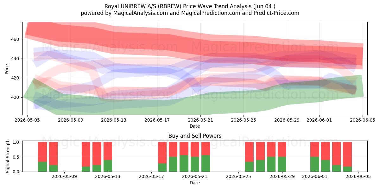Click the 2026-06-01 date tick on price chart
The height and width of the screenshot is (190, 380).
[320, 120]
